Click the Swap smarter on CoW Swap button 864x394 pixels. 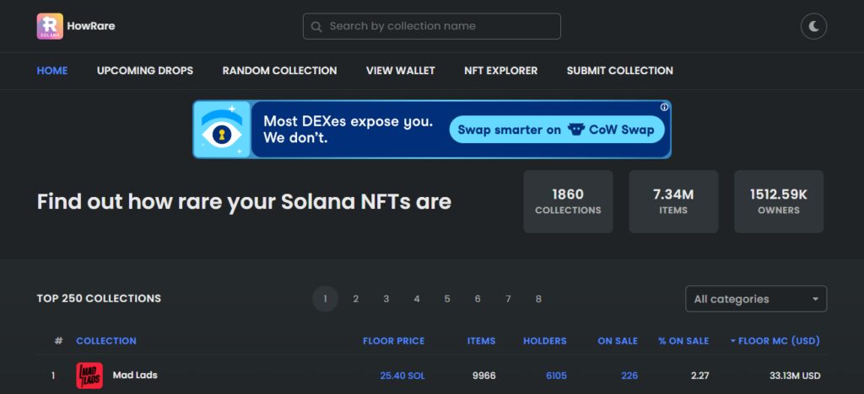tap(557, 130)
